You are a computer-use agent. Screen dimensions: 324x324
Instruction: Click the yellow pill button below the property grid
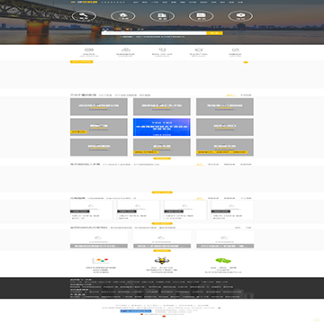tap(162, 158)
